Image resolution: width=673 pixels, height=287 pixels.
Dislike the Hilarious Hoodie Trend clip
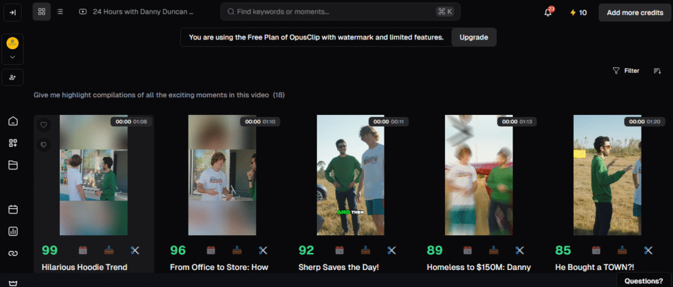tap(44, 145)
